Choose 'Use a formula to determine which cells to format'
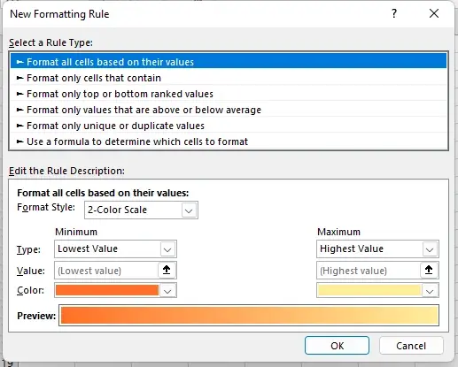The height and width of the screenshot is (367, 458). point(229,141)
